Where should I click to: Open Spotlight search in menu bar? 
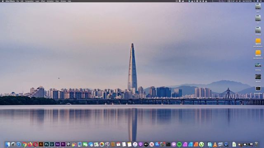tap(254, 1)
